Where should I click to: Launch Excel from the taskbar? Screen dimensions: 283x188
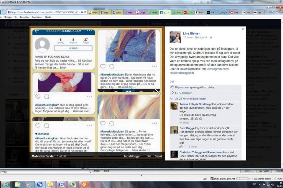point(73,184)
